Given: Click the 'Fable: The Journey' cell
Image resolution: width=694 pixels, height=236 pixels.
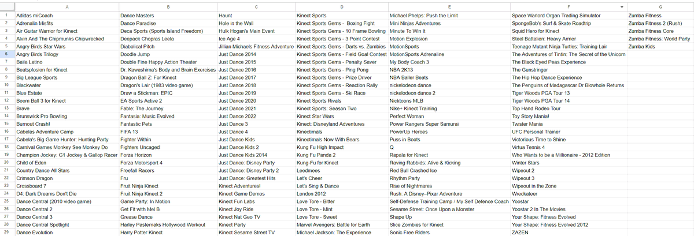Looking at the screenshot, I should coord(168,108).
